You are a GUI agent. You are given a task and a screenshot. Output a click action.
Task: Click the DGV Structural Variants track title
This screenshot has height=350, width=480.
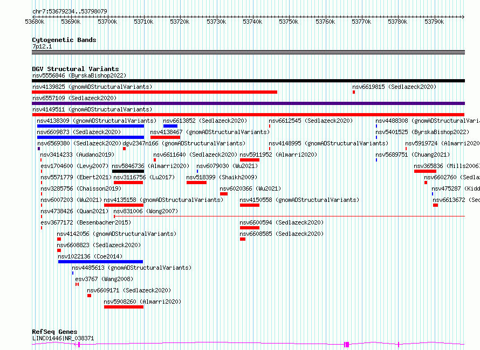pyautogui.click(x=76, y=69)
